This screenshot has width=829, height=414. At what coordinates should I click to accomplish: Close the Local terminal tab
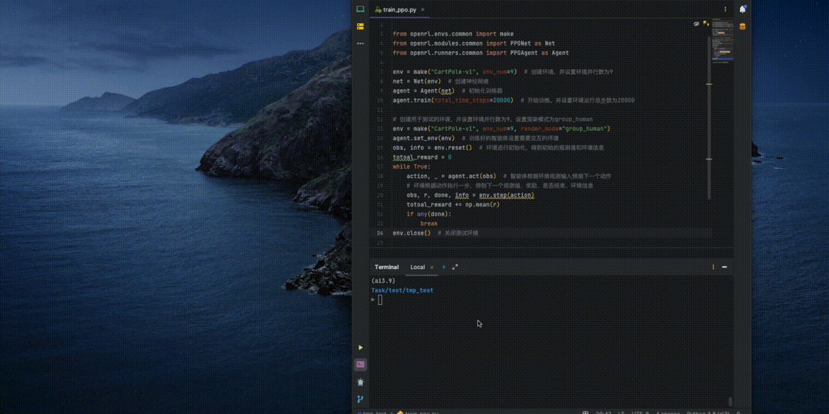click(x=432, y=267)
